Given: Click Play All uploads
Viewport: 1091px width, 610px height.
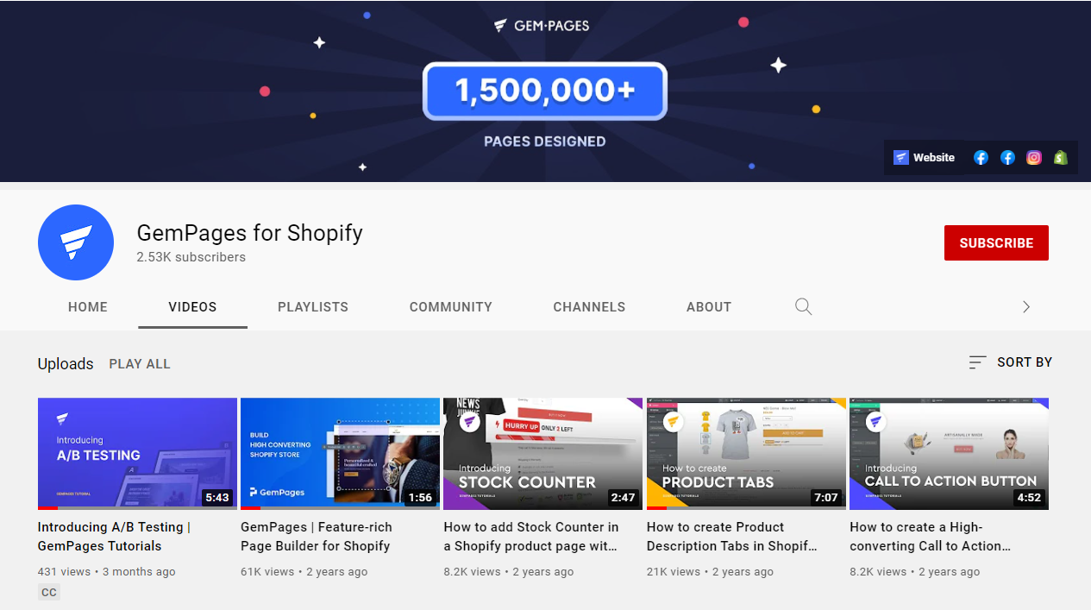Looking at the screenshot, I should [x=140, y=364].
